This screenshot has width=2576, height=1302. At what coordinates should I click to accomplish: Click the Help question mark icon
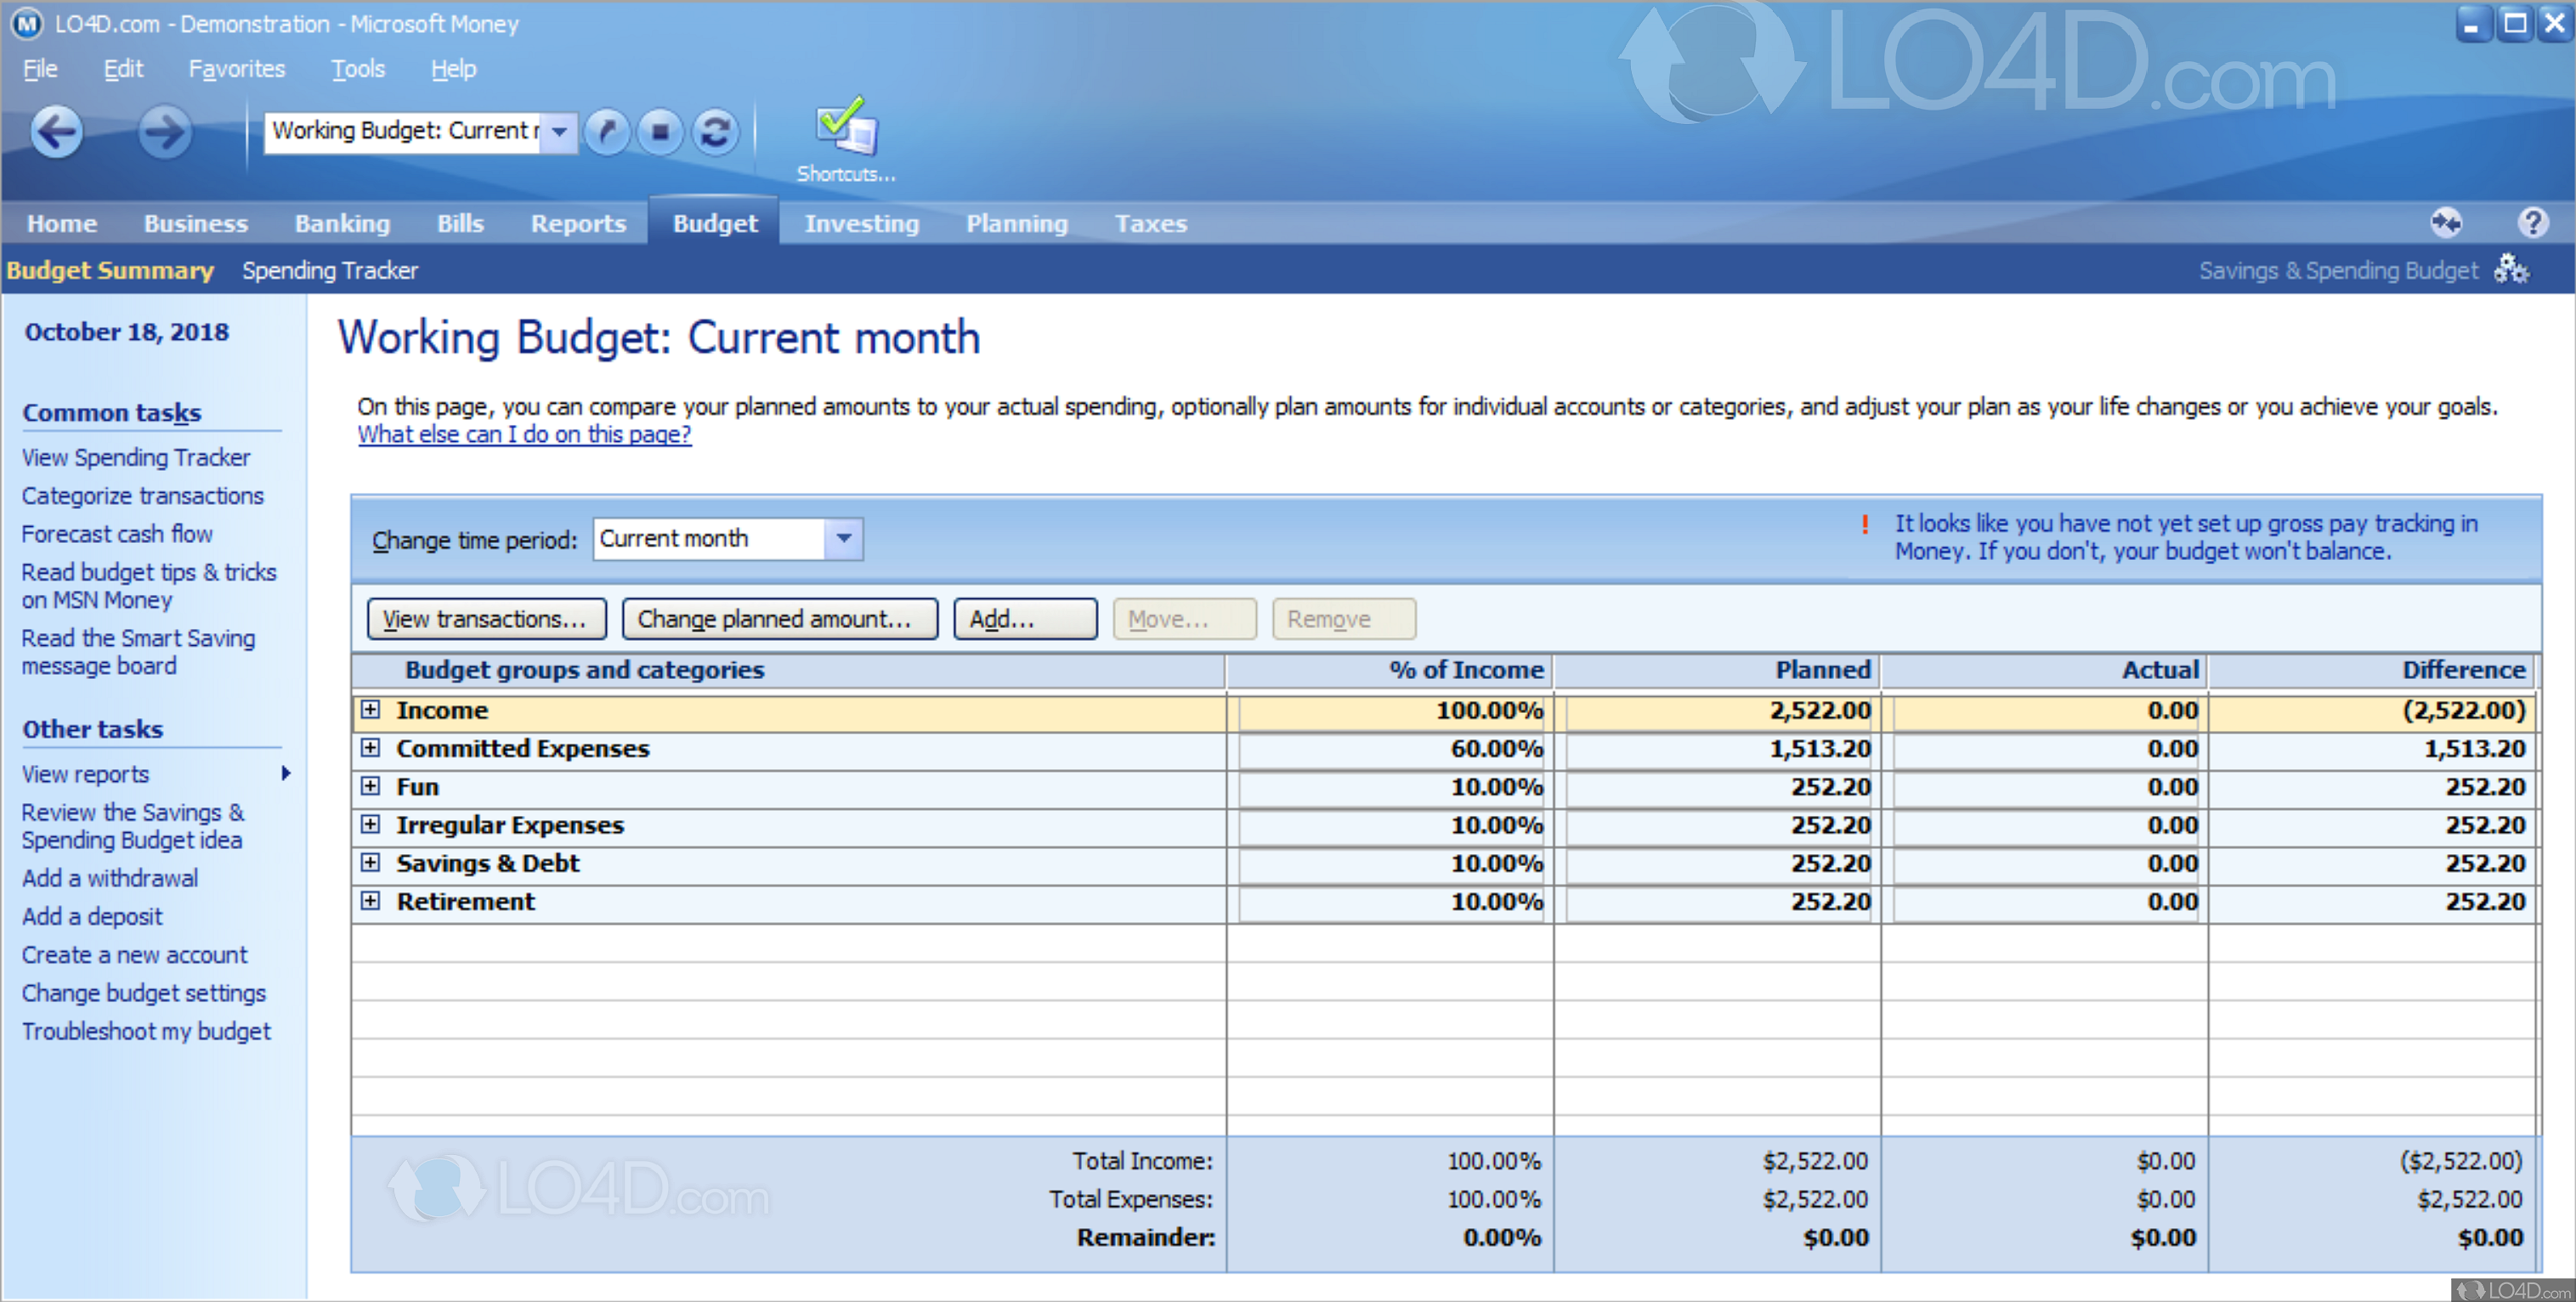pos(2532,222)
